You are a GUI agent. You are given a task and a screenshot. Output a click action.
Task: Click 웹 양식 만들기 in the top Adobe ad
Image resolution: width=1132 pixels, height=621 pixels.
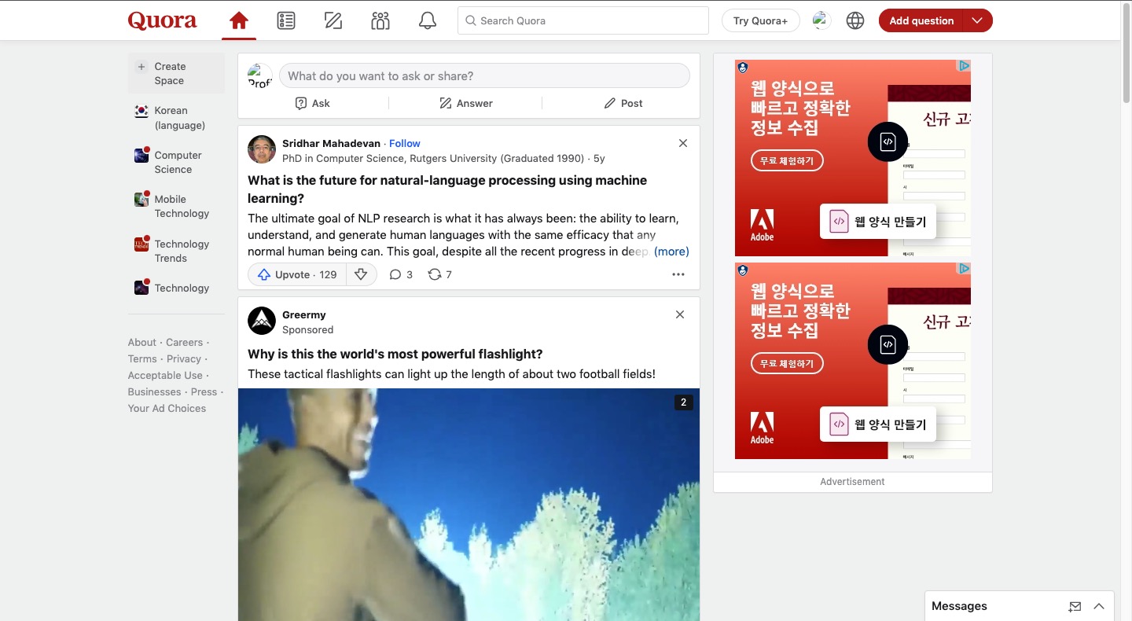pos(878,222)
